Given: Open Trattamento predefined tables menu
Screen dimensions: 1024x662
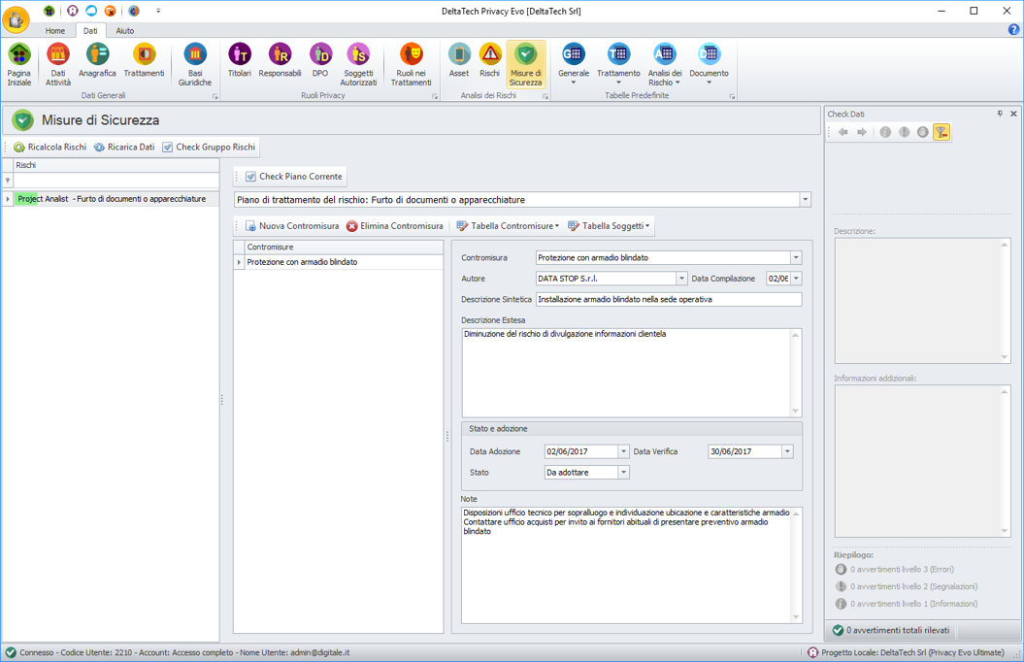Looking at the screenshot, I should [x=618, y=65].
